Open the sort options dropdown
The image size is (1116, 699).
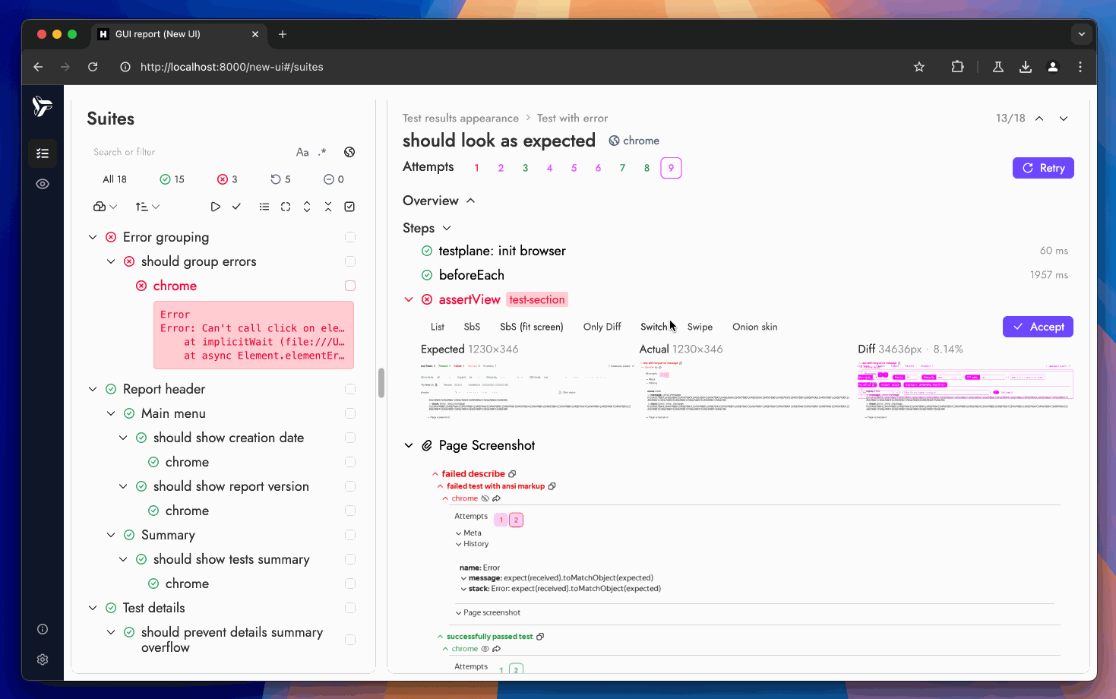click(147, 207)
